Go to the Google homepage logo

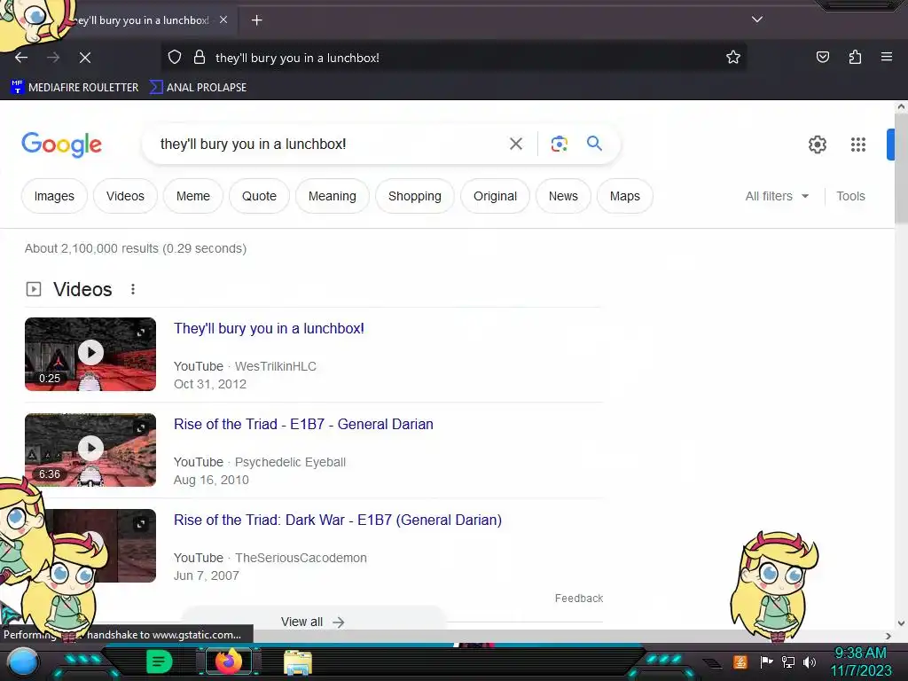(x=61, y=145)
